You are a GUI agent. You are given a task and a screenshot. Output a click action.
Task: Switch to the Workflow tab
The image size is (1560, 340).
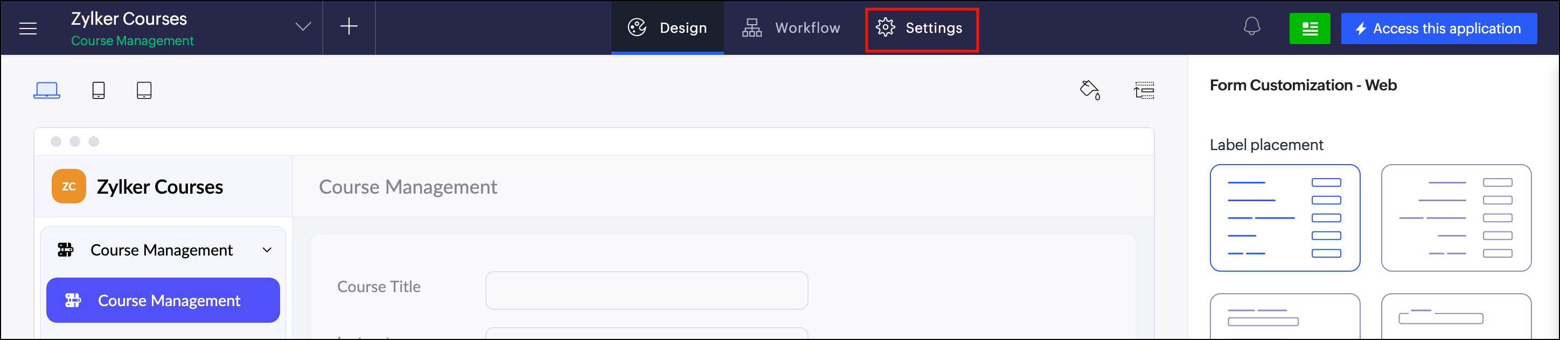tap(791, 28)
